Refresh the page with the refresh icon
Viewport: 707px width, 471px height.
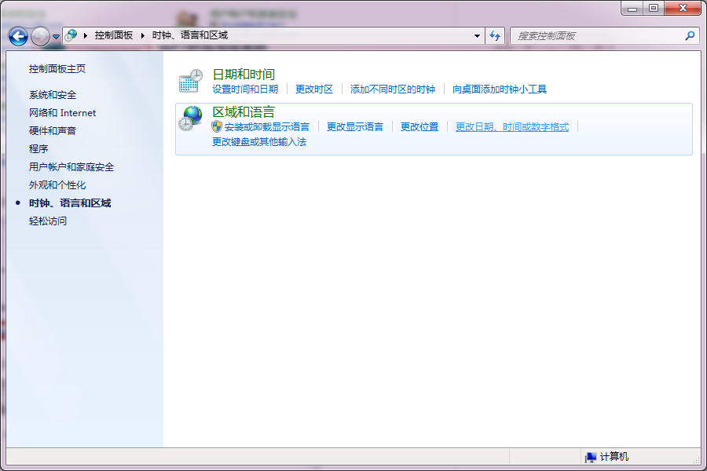point(496,35)
